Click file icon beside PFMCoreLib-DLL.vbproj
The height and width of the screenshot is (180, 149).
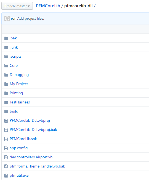coord(6,121)
